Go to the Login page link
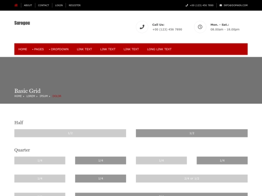262x196 pixels. pos(59,5)
